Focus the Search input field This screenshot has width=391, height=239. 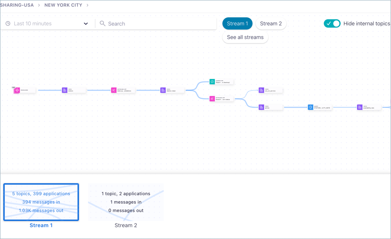[x=160, y=24]
